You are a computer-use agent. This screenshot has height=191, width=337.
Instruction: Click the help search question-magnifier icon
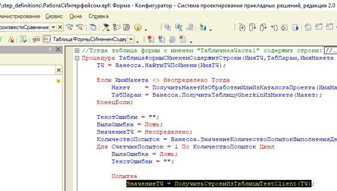click(116, 27)
